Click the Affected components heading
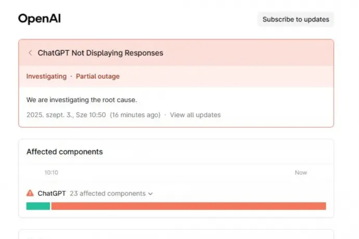Screen dimensions: 359x239 65,152
